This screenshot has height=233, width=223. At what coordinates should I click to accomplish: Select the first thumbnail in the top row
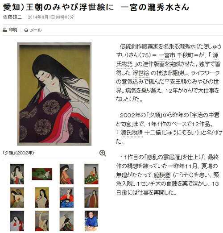pyautogui.click(x=17, y=174)
